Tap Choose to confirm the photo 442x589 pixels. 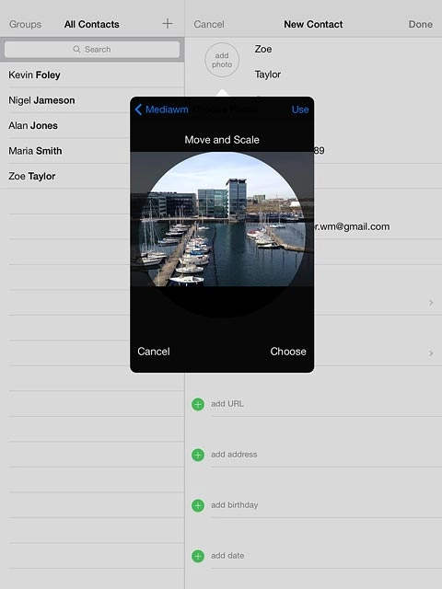pos(288,352)
